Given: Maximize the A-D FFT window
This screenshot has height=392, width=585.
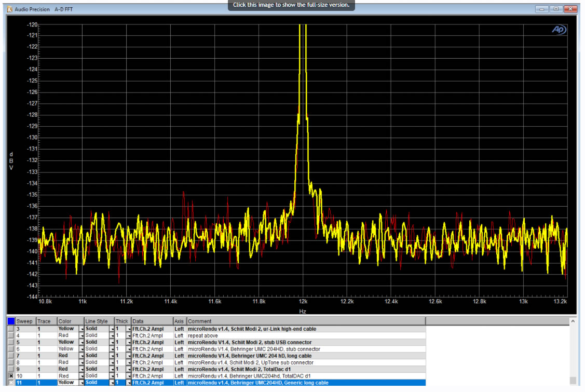Looking at the screenshot, I should [x=556, y=9].
